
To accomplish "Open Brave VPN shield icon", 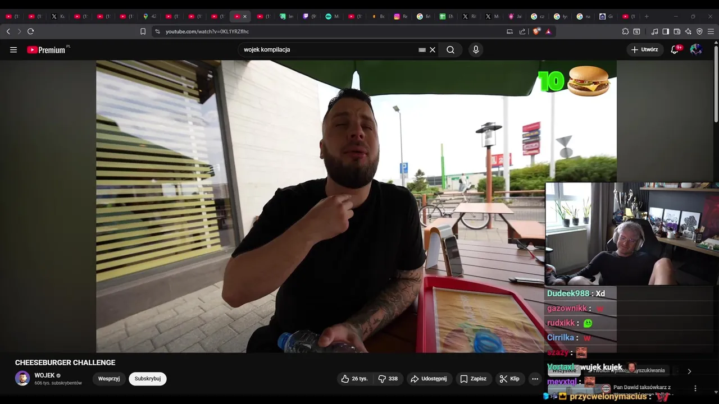I will click(699, 31).
